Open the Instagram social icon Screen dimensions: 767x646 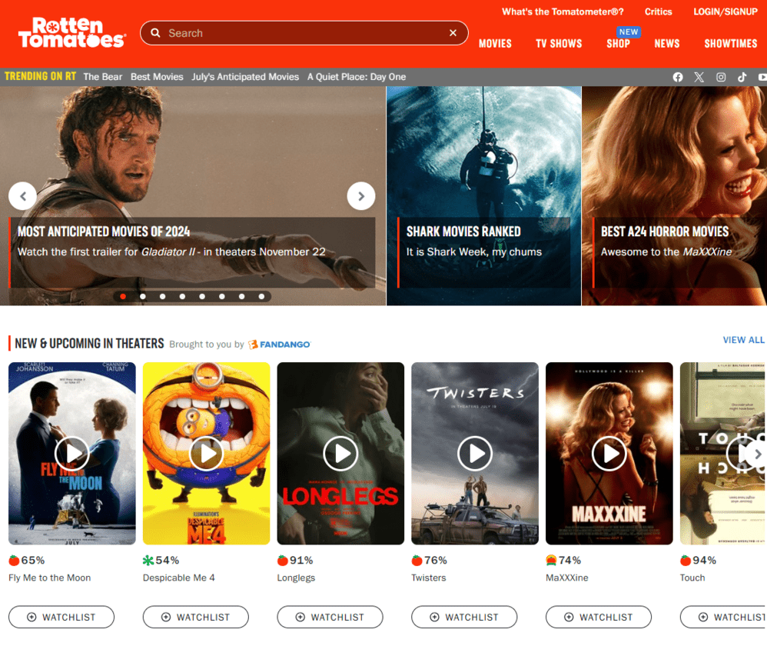[x=721, y=77]
